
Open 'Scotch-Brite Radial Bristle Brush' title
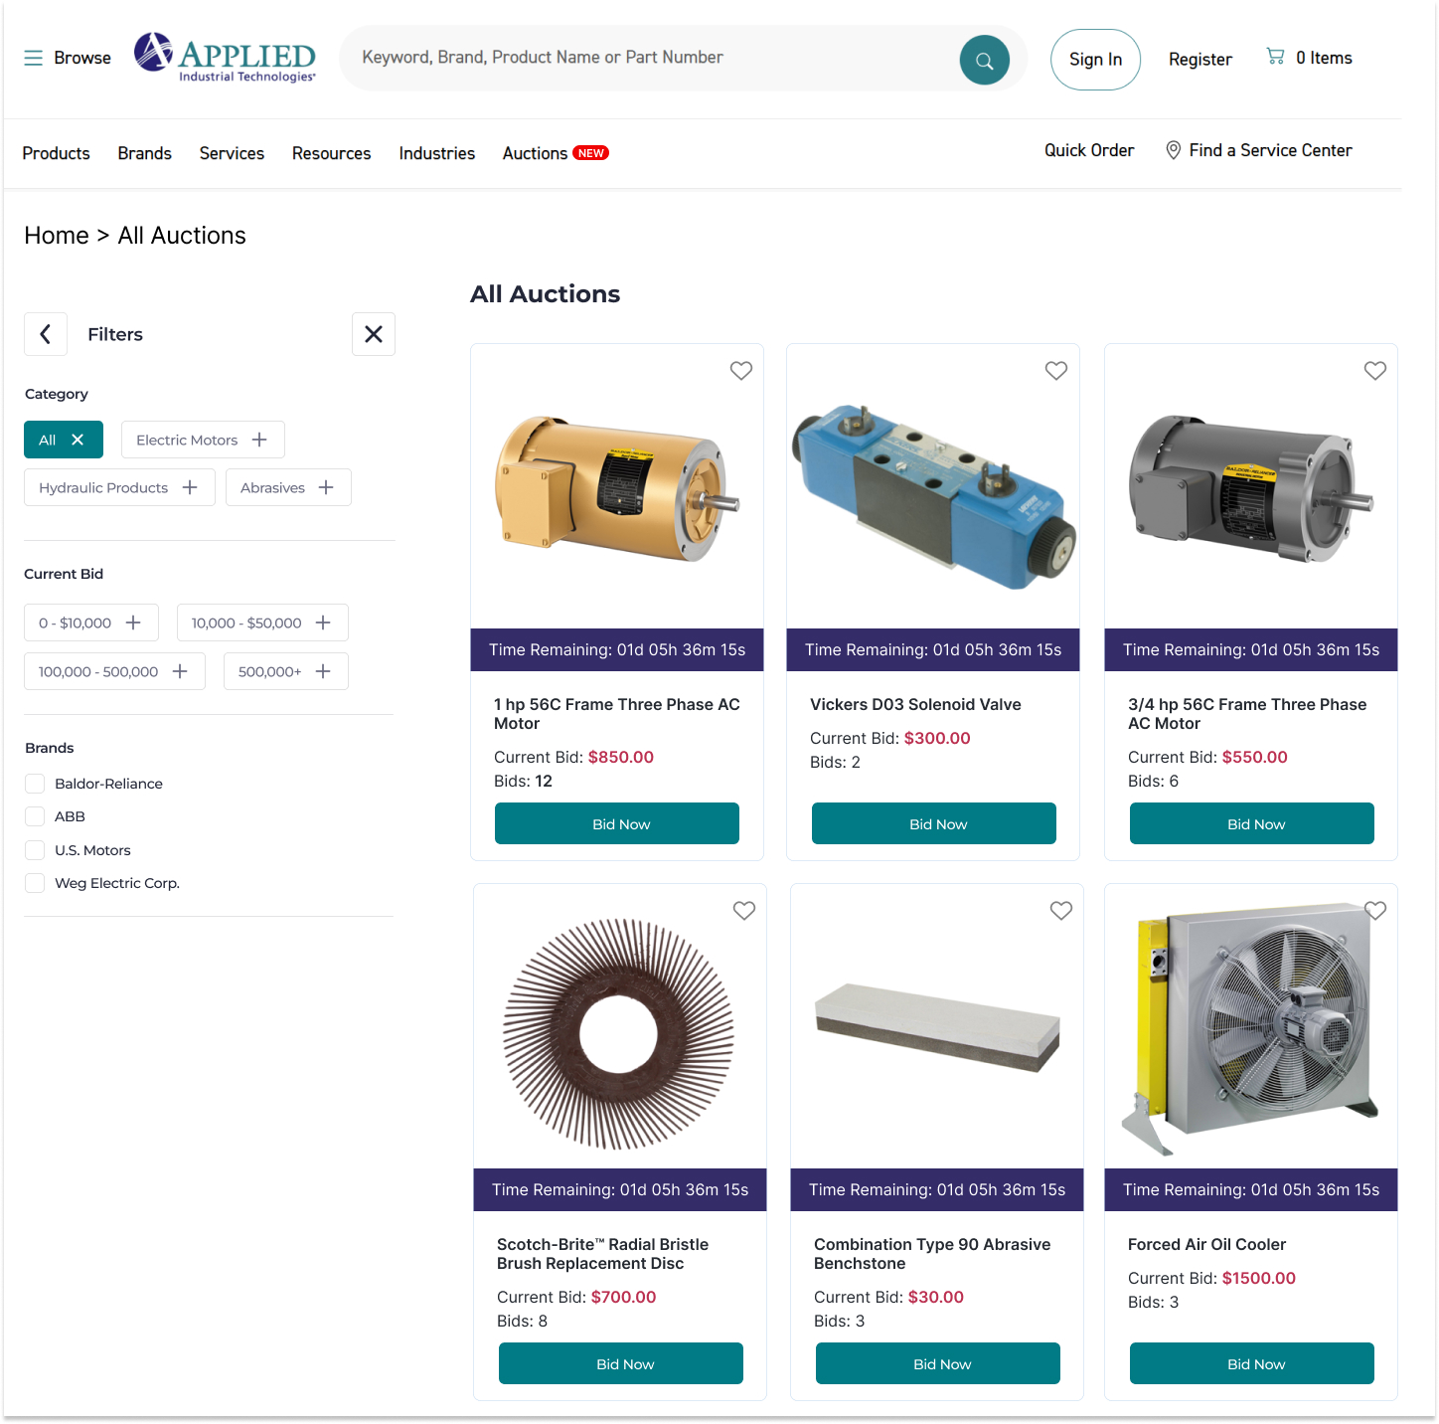[x=602, y=1254]
